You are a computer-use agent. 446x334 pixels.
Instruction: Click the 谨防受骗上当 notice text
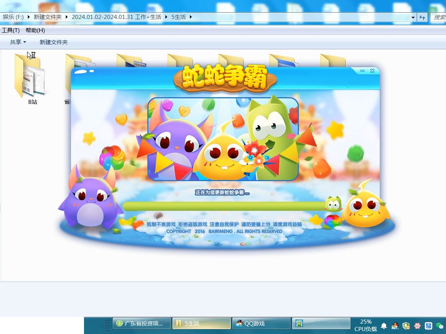coord(256,225)
